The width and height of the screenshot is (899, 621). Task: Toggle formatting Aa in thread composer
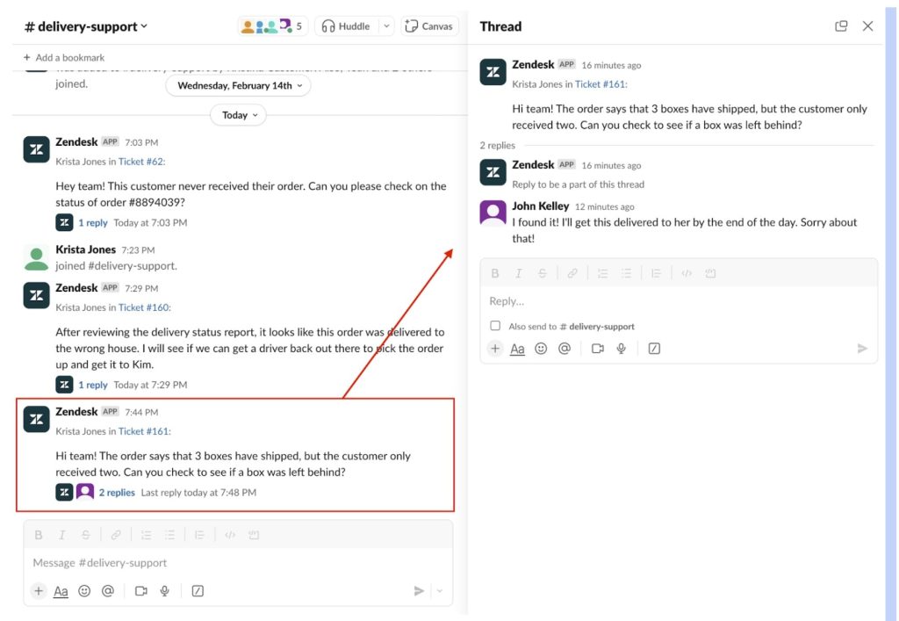517,349
